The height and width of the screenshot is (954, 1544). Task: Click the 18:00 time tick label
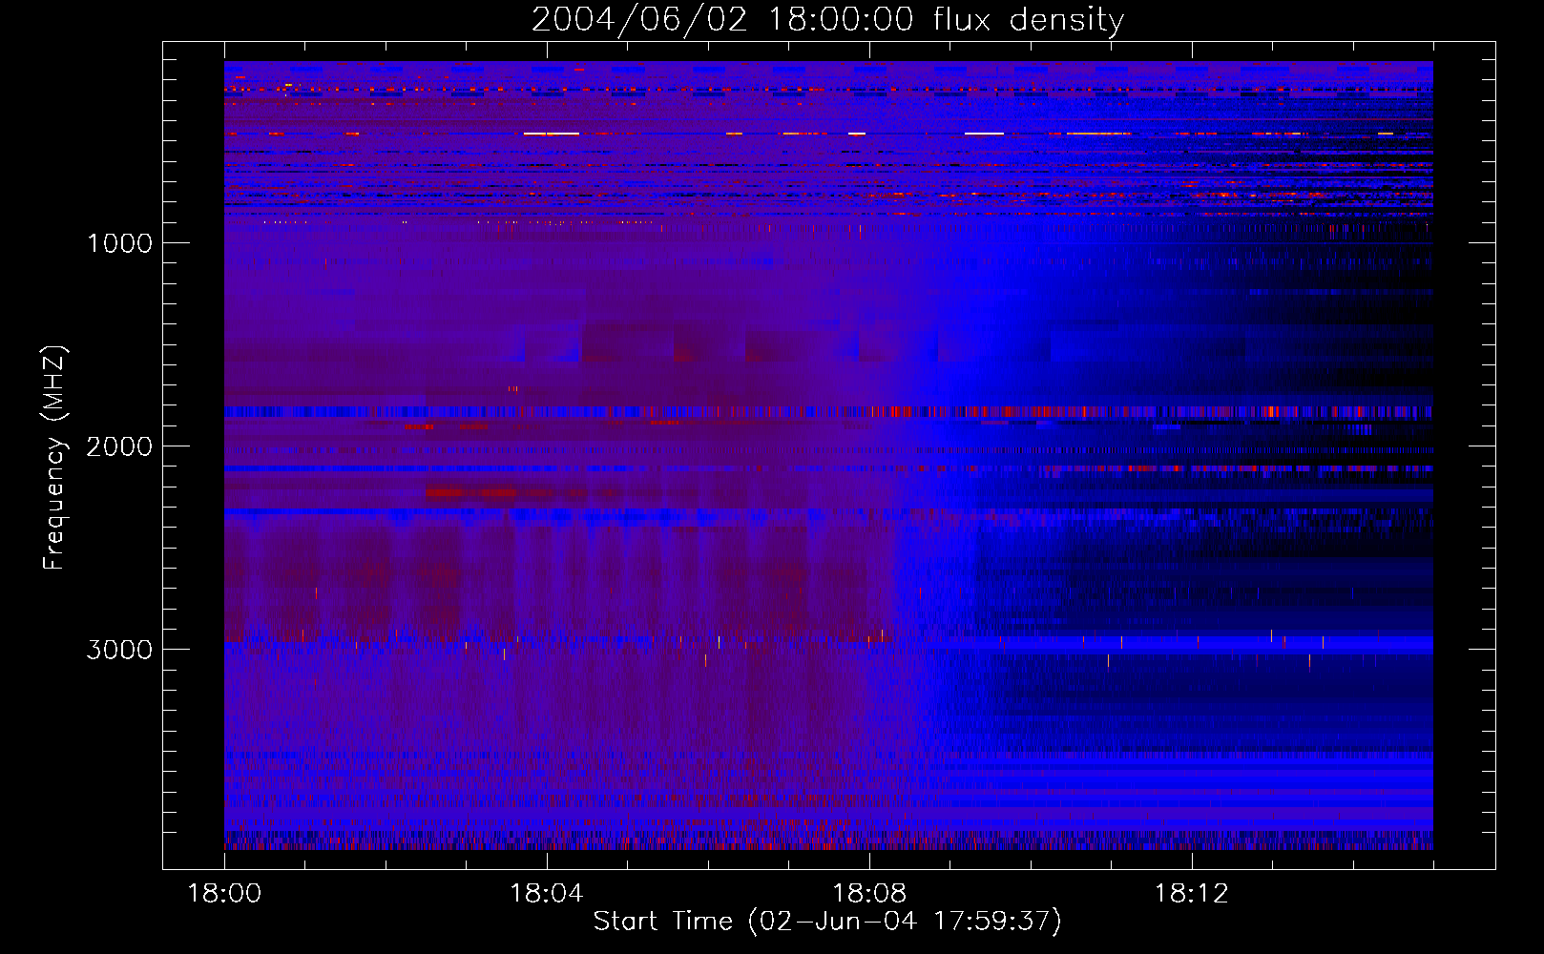(224, 894)
